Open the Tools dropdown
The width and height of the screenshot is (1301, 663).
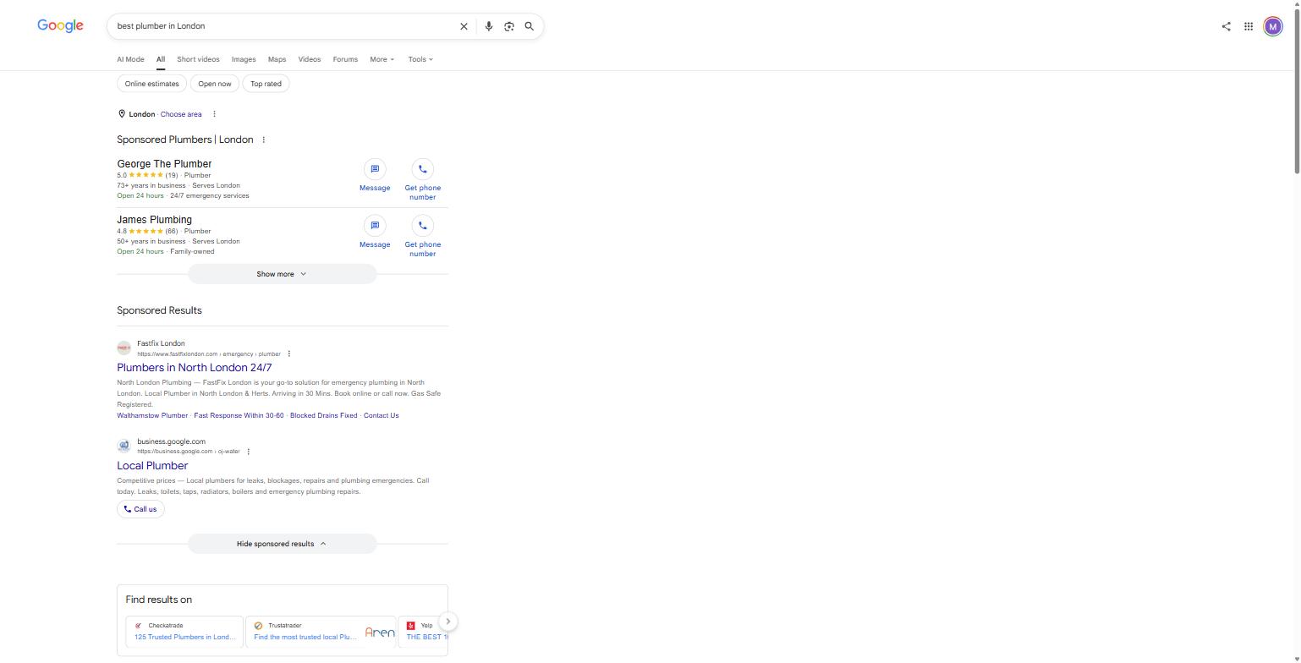pos(420,59)
